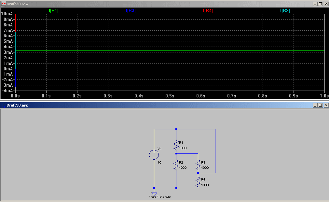Viewport: 329px width, 202px height.
Task: Click the cyan trace line near 7mA
Action: point(170,32)
